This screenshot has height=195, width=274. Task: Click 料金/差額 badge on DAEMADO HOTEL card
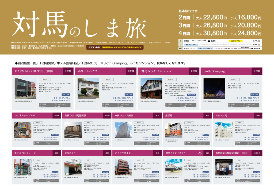click(66, 94)
